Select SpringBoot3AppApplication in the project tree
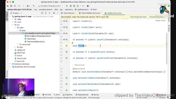The width and height of the screenshot is (176, 99). point(39,36)
